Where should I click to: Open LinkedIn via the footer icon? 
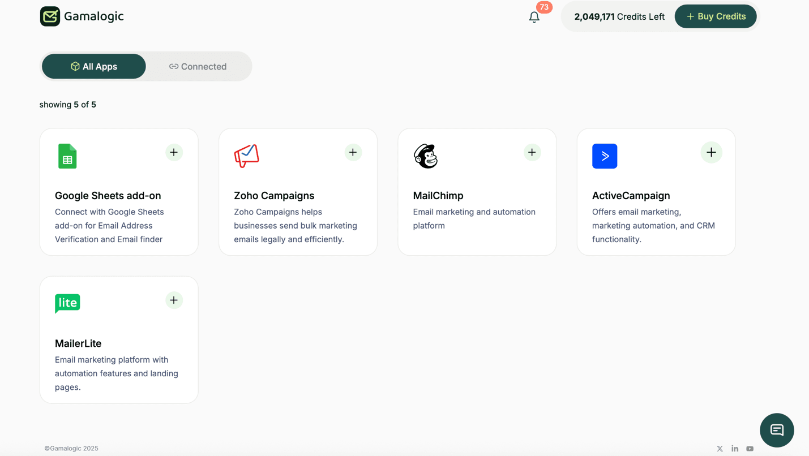pyautogui.click(x=734, y=448)
